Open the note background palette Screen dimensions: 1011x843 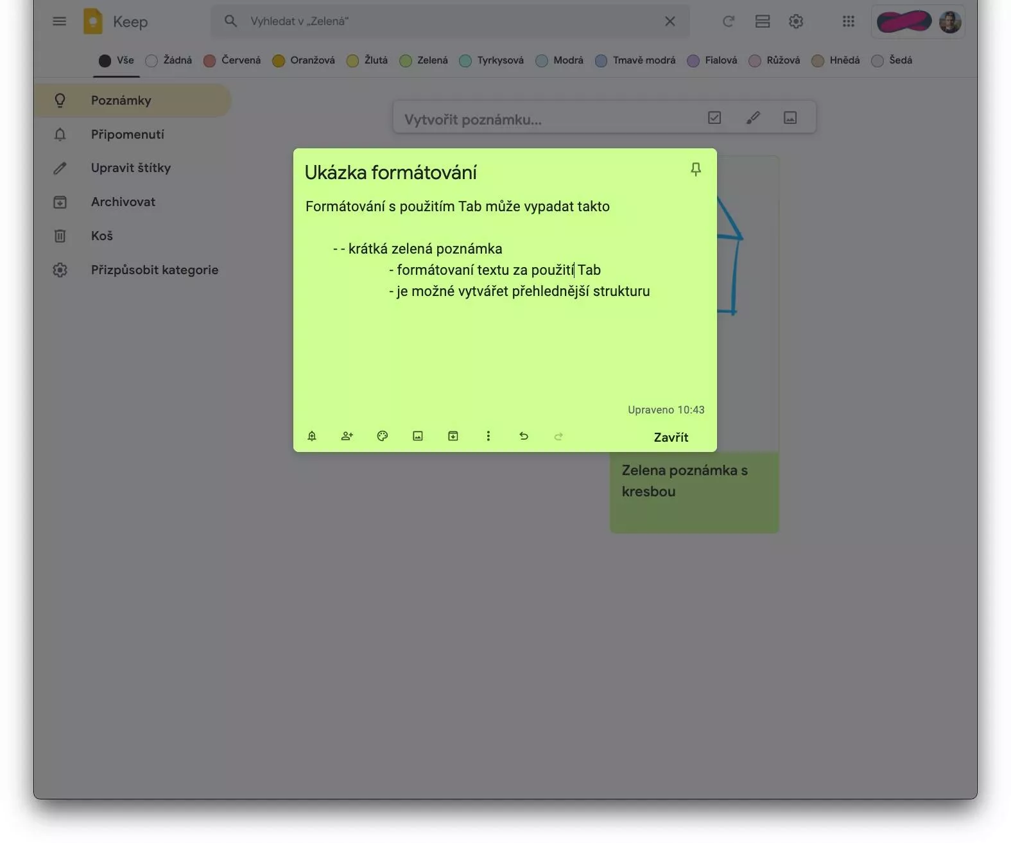tap(383, 436)
